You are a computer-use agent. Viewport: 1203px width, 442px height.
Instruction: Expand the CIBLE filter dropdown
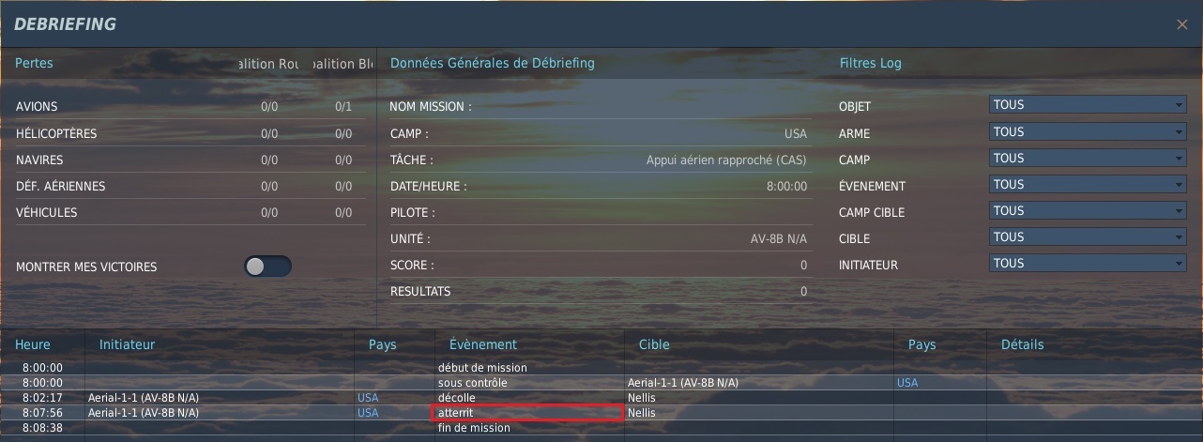pyautogui.click(x=1088, y=236)
